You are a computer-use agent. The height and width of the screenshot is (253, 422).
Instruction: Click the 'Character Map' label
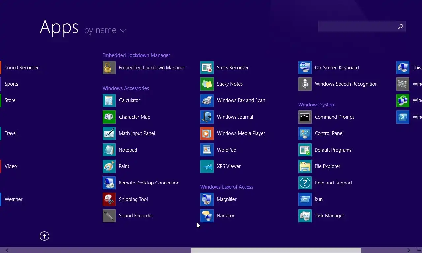pos(135,117)
